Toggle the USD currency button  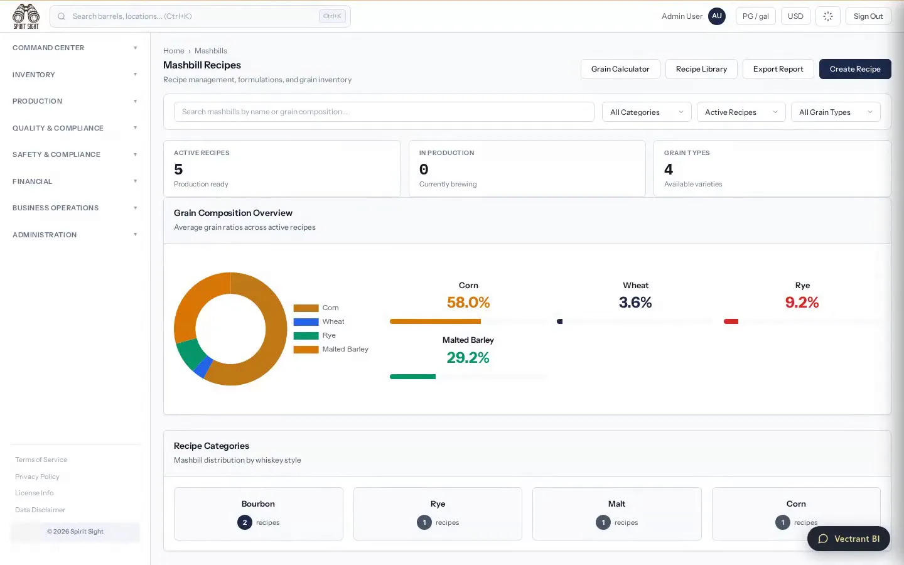pos(795,16)
